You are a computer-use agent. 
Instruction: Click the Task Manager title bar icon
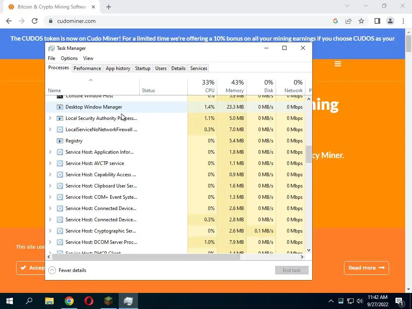pos(51,48)
